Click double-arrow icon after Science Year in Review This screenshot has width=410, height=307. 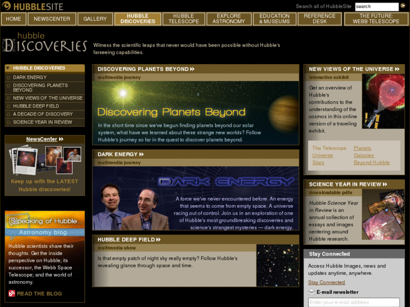point(385,184)
